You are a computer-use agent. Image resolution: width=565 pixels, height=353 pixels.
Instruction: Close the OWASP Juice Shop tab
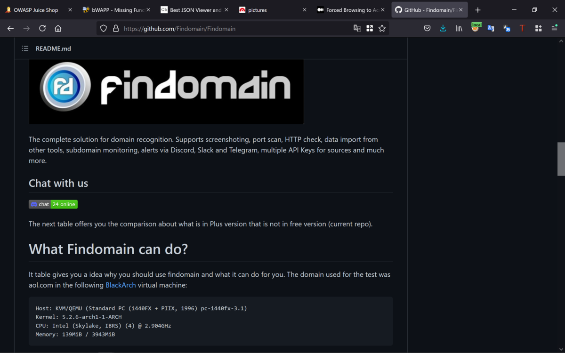tap(70, 10)
